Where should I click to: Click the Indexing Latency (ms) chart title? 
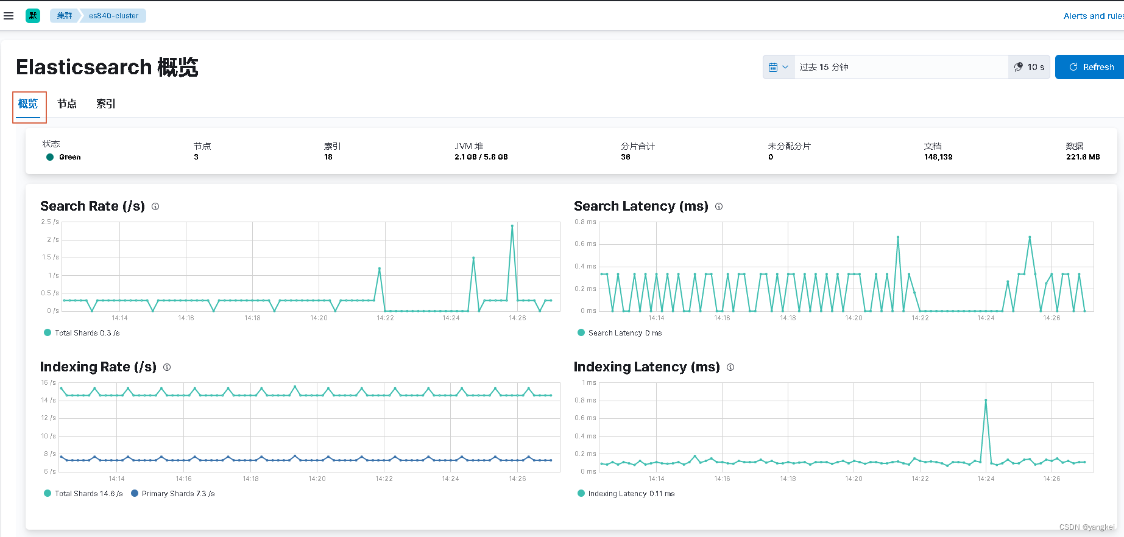pyautogui.click(x=647, y=367)
